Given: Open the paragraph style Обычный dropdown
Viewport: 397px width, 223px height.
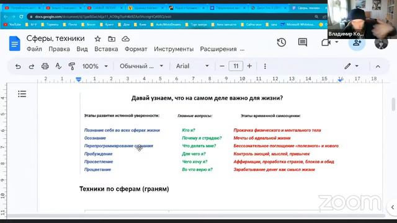Looking at the screenshot, I should [141, 66].
